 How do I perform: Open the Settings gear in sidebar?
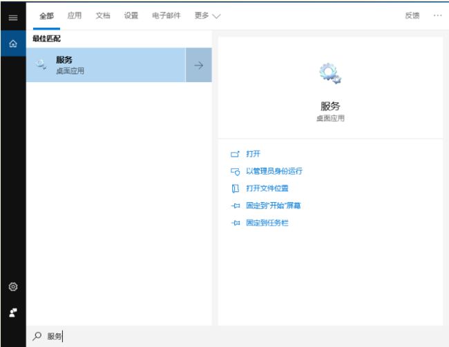13,287
